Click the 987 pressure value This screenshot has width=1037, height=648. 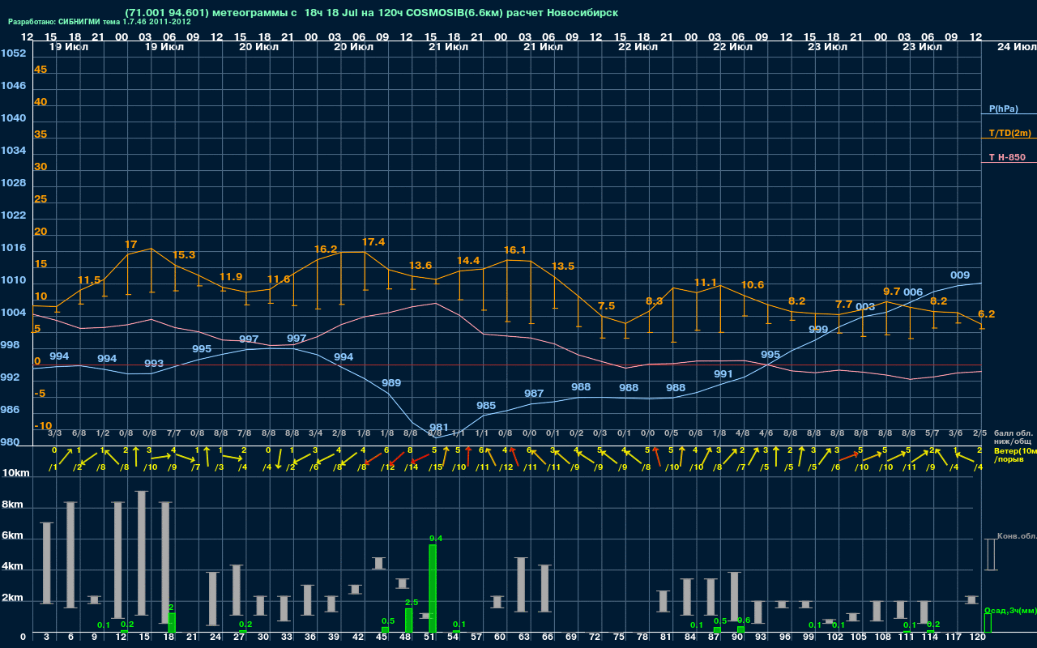click(534, 394)
